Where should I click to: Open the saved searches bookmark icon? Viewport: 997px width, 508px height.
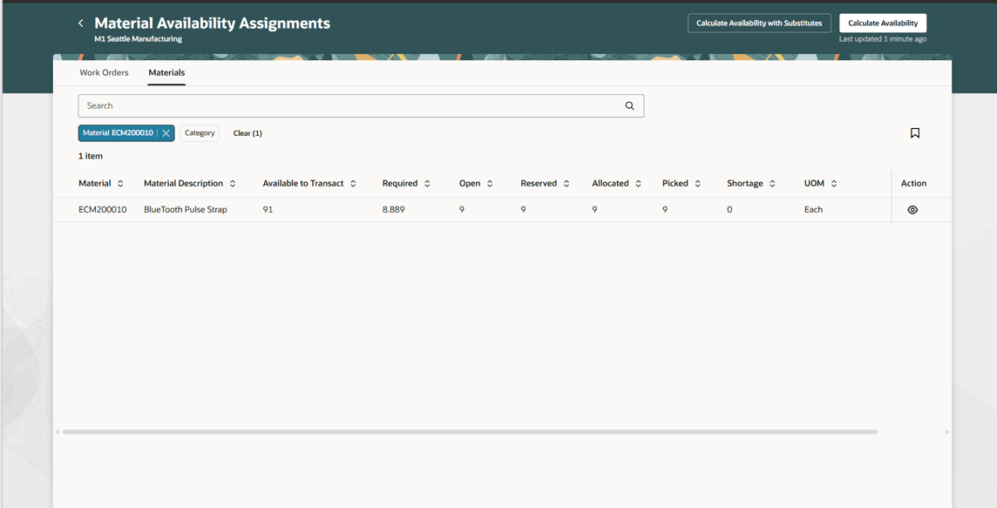[x=915, y=132]
